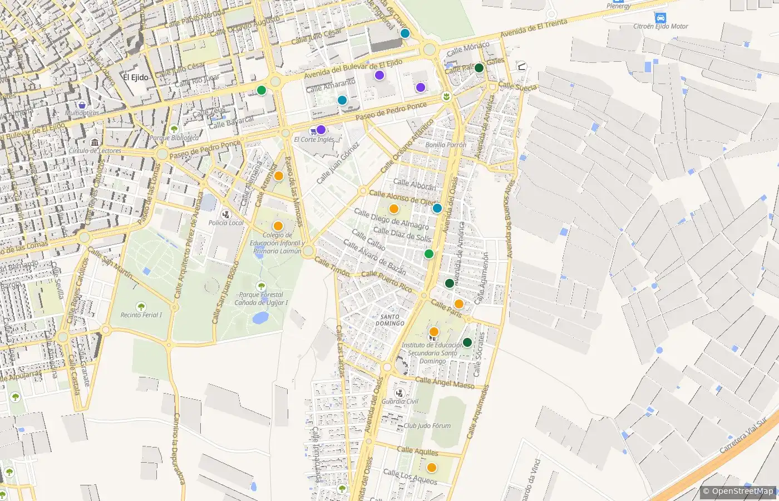This screenshot has width=779, height=501.
Task: Click the Avenida de Buenos Aires label
Action: [510, 218]
